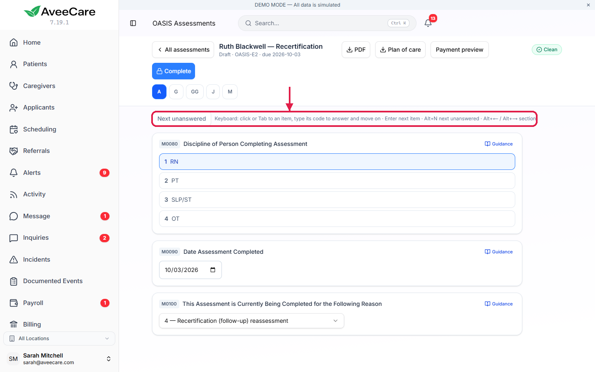595x372 pixels.
Task: Open the All Locations selector
Action: point(59,339)
